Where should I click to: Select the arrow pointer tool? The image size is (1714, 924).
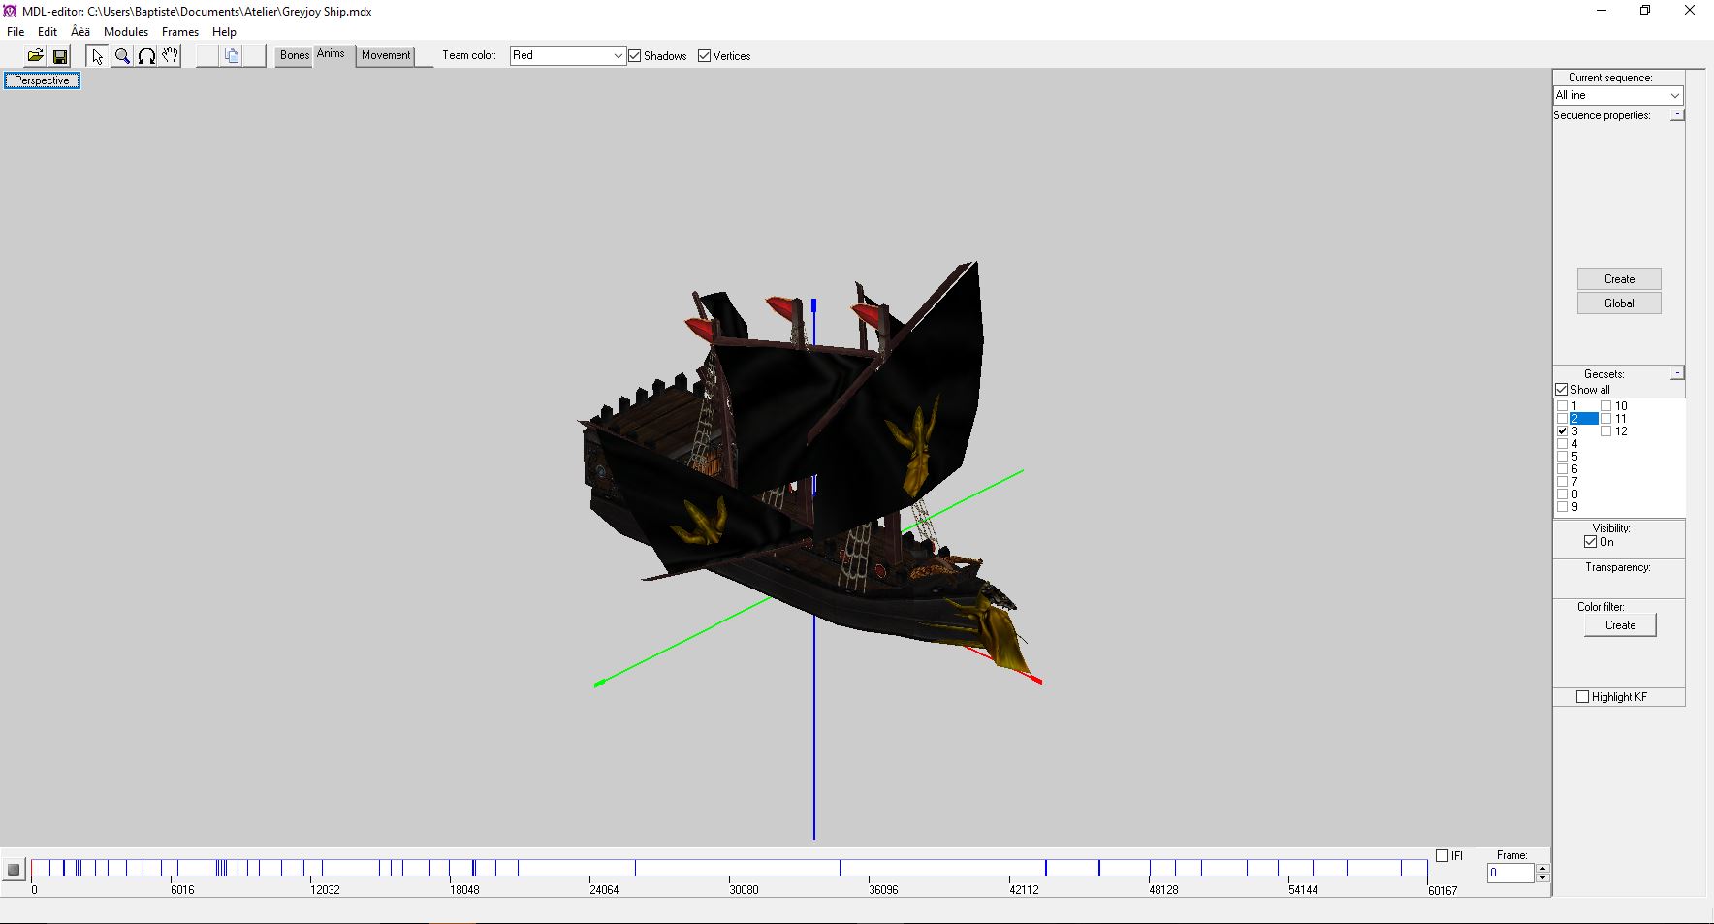97,56
